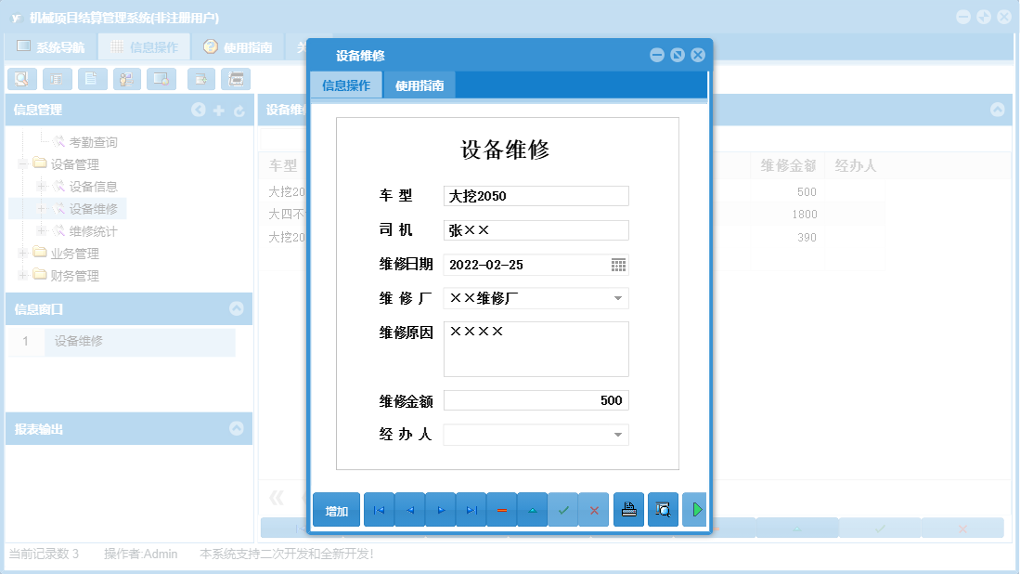
Task: Delete the current record with the red minus icon
Action: [x=501, y=509]
